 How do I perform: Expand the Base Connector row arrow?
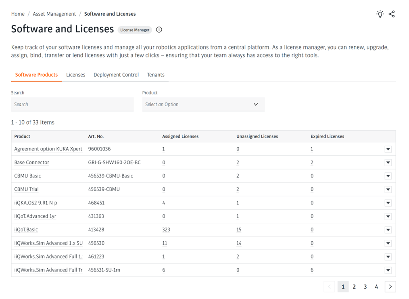[388, 163]
